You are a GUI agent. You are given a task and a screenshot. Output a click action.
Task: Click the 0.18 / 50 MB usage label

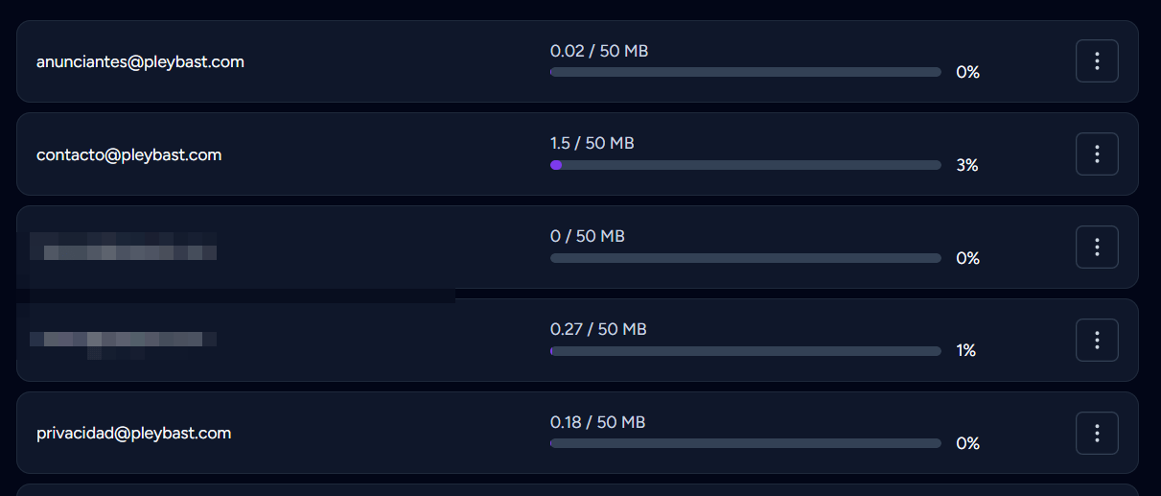(x=597, y=422)
